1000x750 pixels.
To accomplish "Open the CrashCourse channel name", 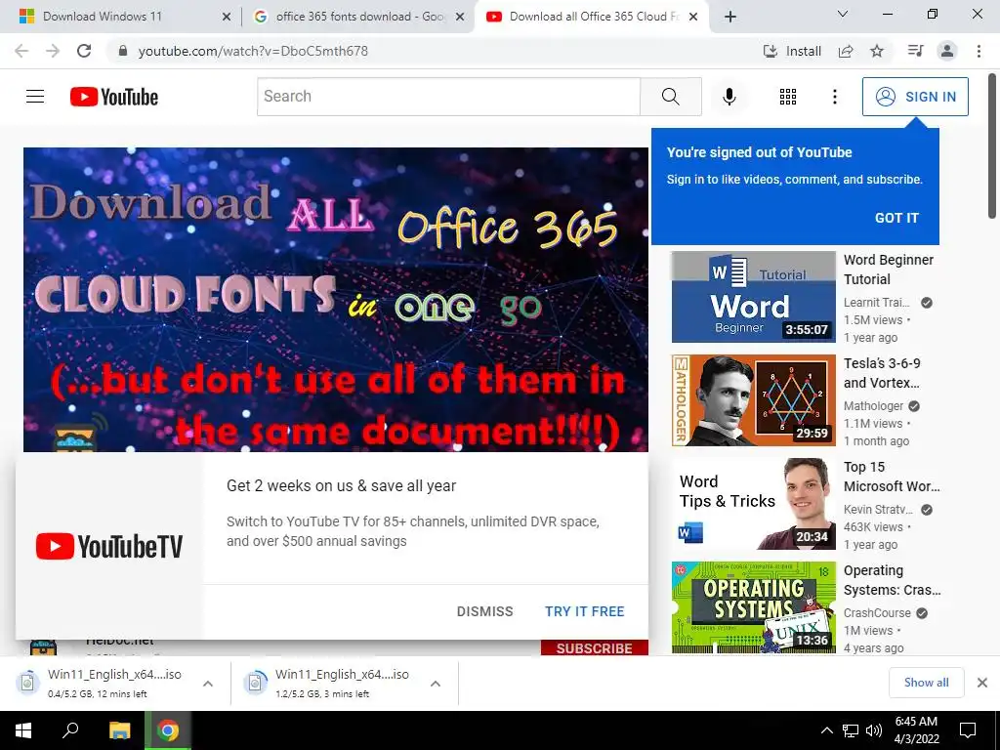I will click(877, 612).
